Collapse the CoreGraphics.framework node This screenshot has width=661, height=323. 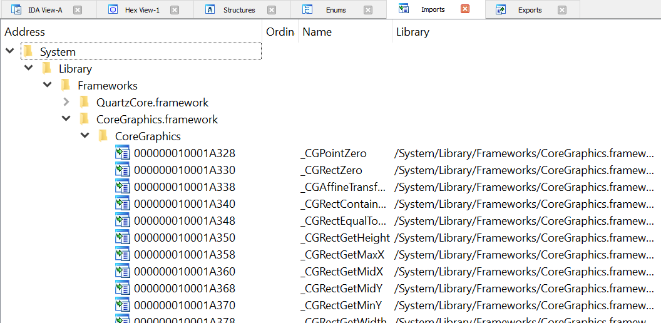[x=66, y=119]
